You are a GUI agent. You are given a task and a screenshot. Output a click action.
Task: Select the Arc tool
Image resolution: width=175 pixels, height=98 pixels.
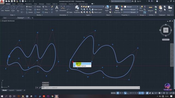pos(18,8)
